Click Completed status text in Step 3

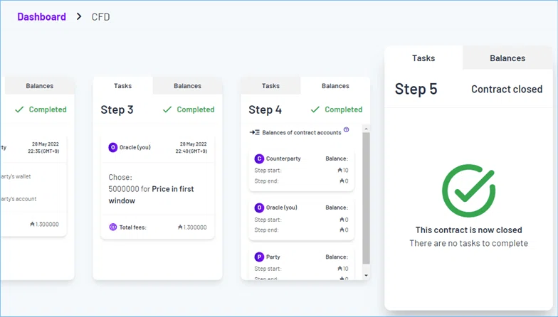pyautogui.click(x=196, y=109)
